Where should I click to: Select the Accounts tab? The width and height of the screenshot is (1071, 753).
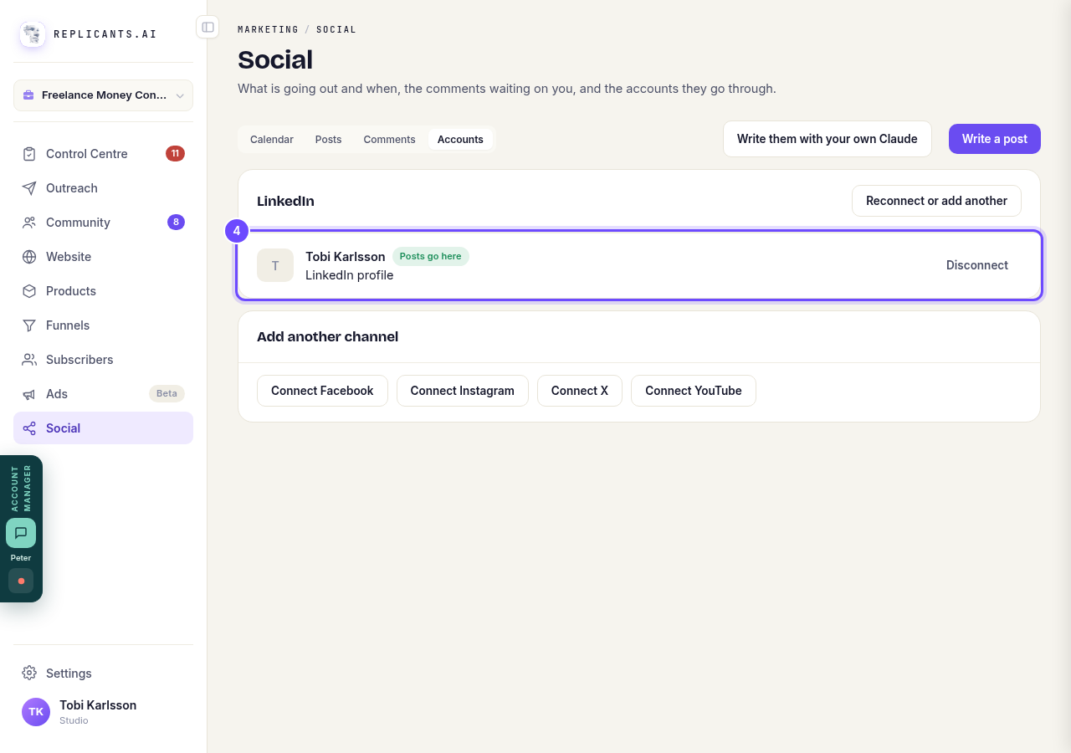460,140
